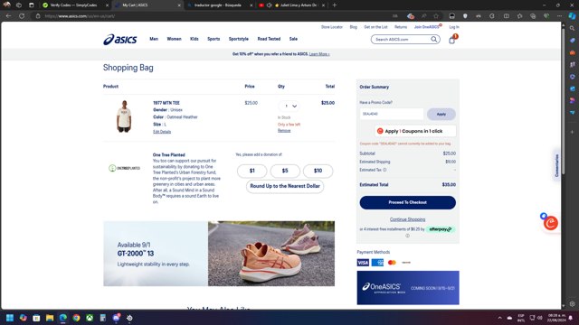The width and height of the screenshot is (579, 325).
Task: Click Microsoft Edge taskbar icon
Action: click(62, 318)
